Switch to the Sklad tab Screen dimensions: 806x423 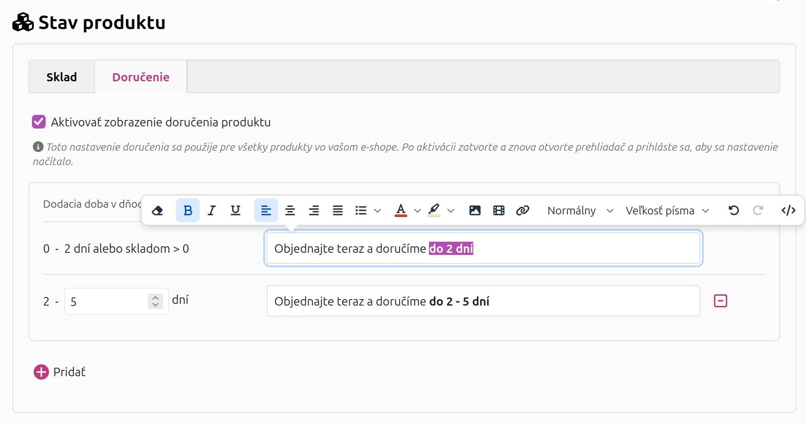coord(62,77)
